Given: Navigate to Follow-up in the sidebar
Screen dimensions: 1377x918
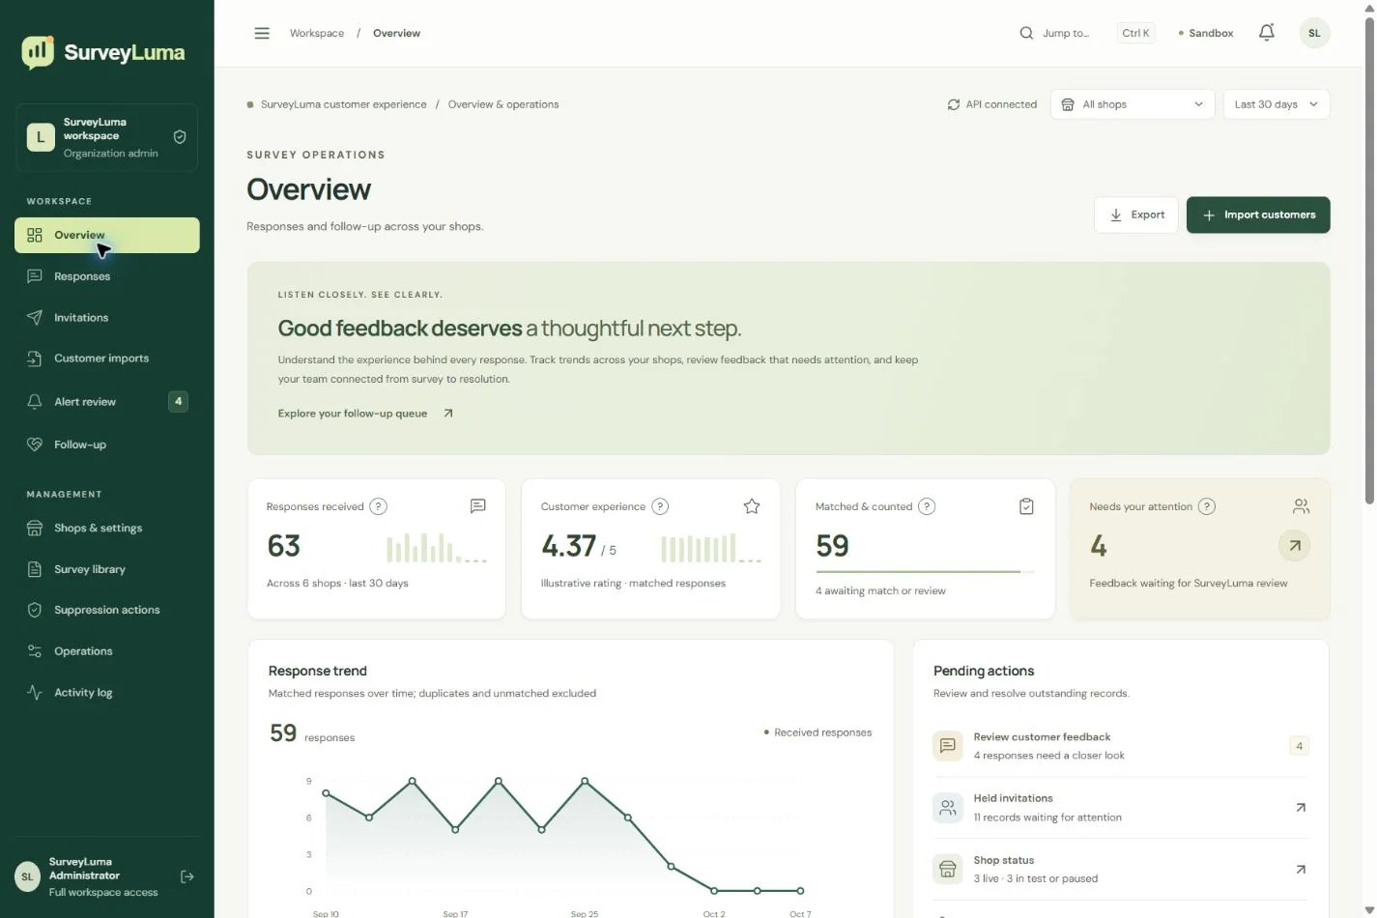Looking at the screenshot, I should point(106,445).
